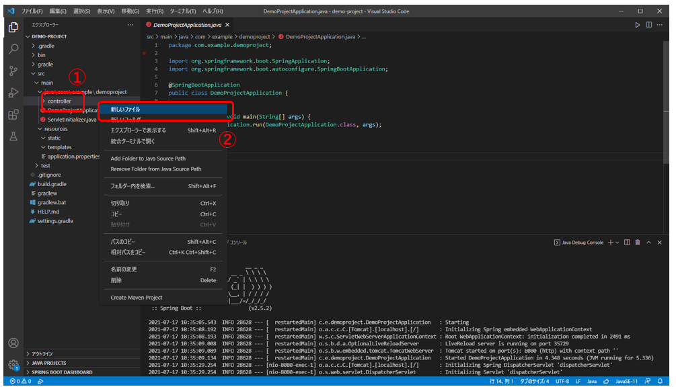This screenshot has height=389, width=676.
Task: Choose 相対パスをコピー from context menu
Action: [163, 253]
